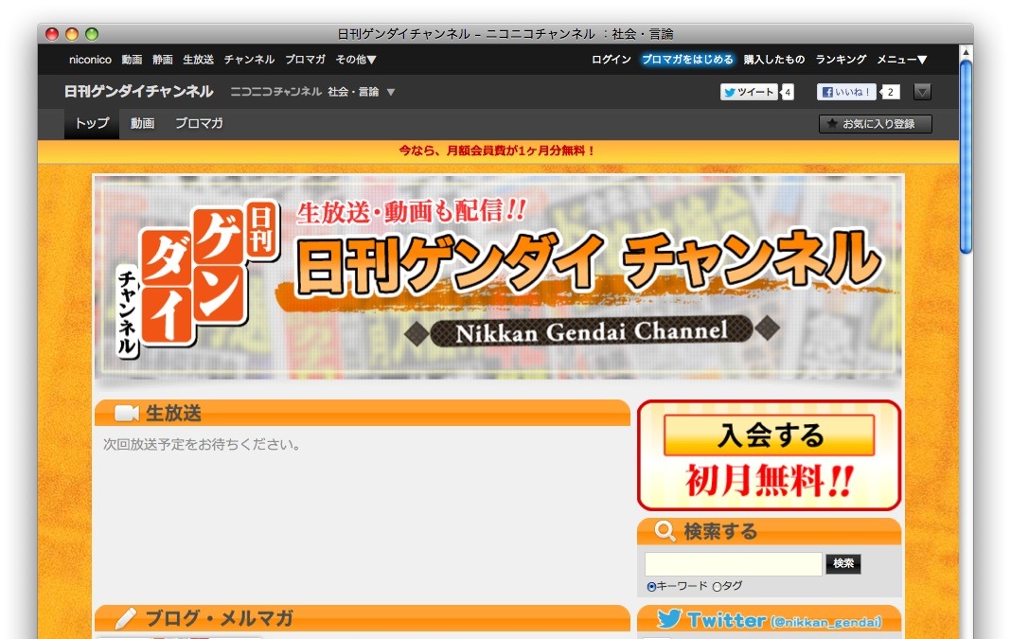This screenshot has width=1011, height=639.
Task: Open 静画 in top navigation
Action: click(163, 60)
